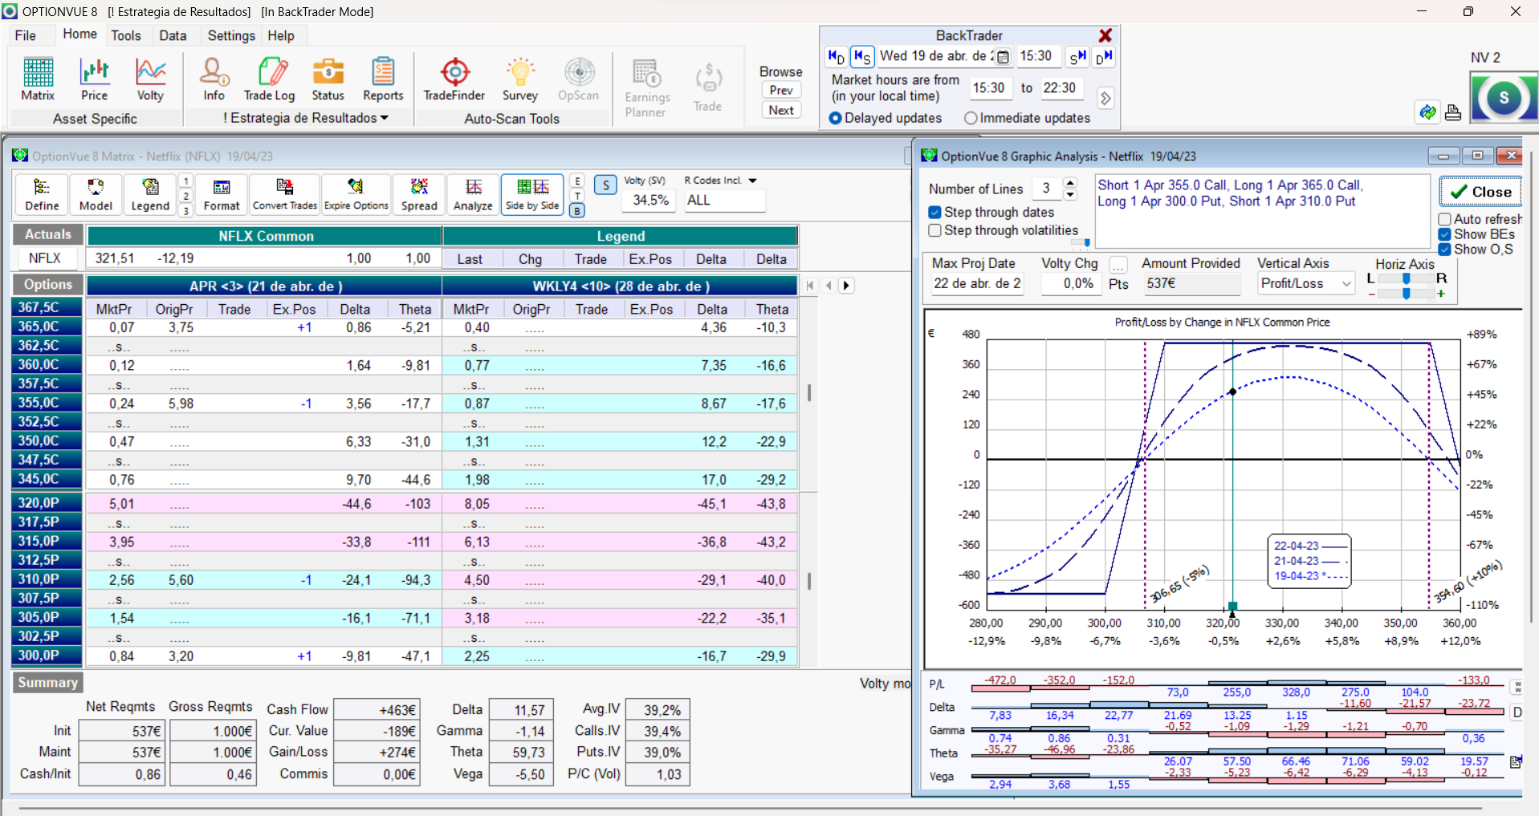Uncheck the Show BEs checkbox
1539x816 pixels.
[x=1445, y=234]
